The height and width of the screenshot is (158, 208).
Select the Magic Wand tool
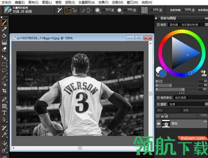pos(4,78)
